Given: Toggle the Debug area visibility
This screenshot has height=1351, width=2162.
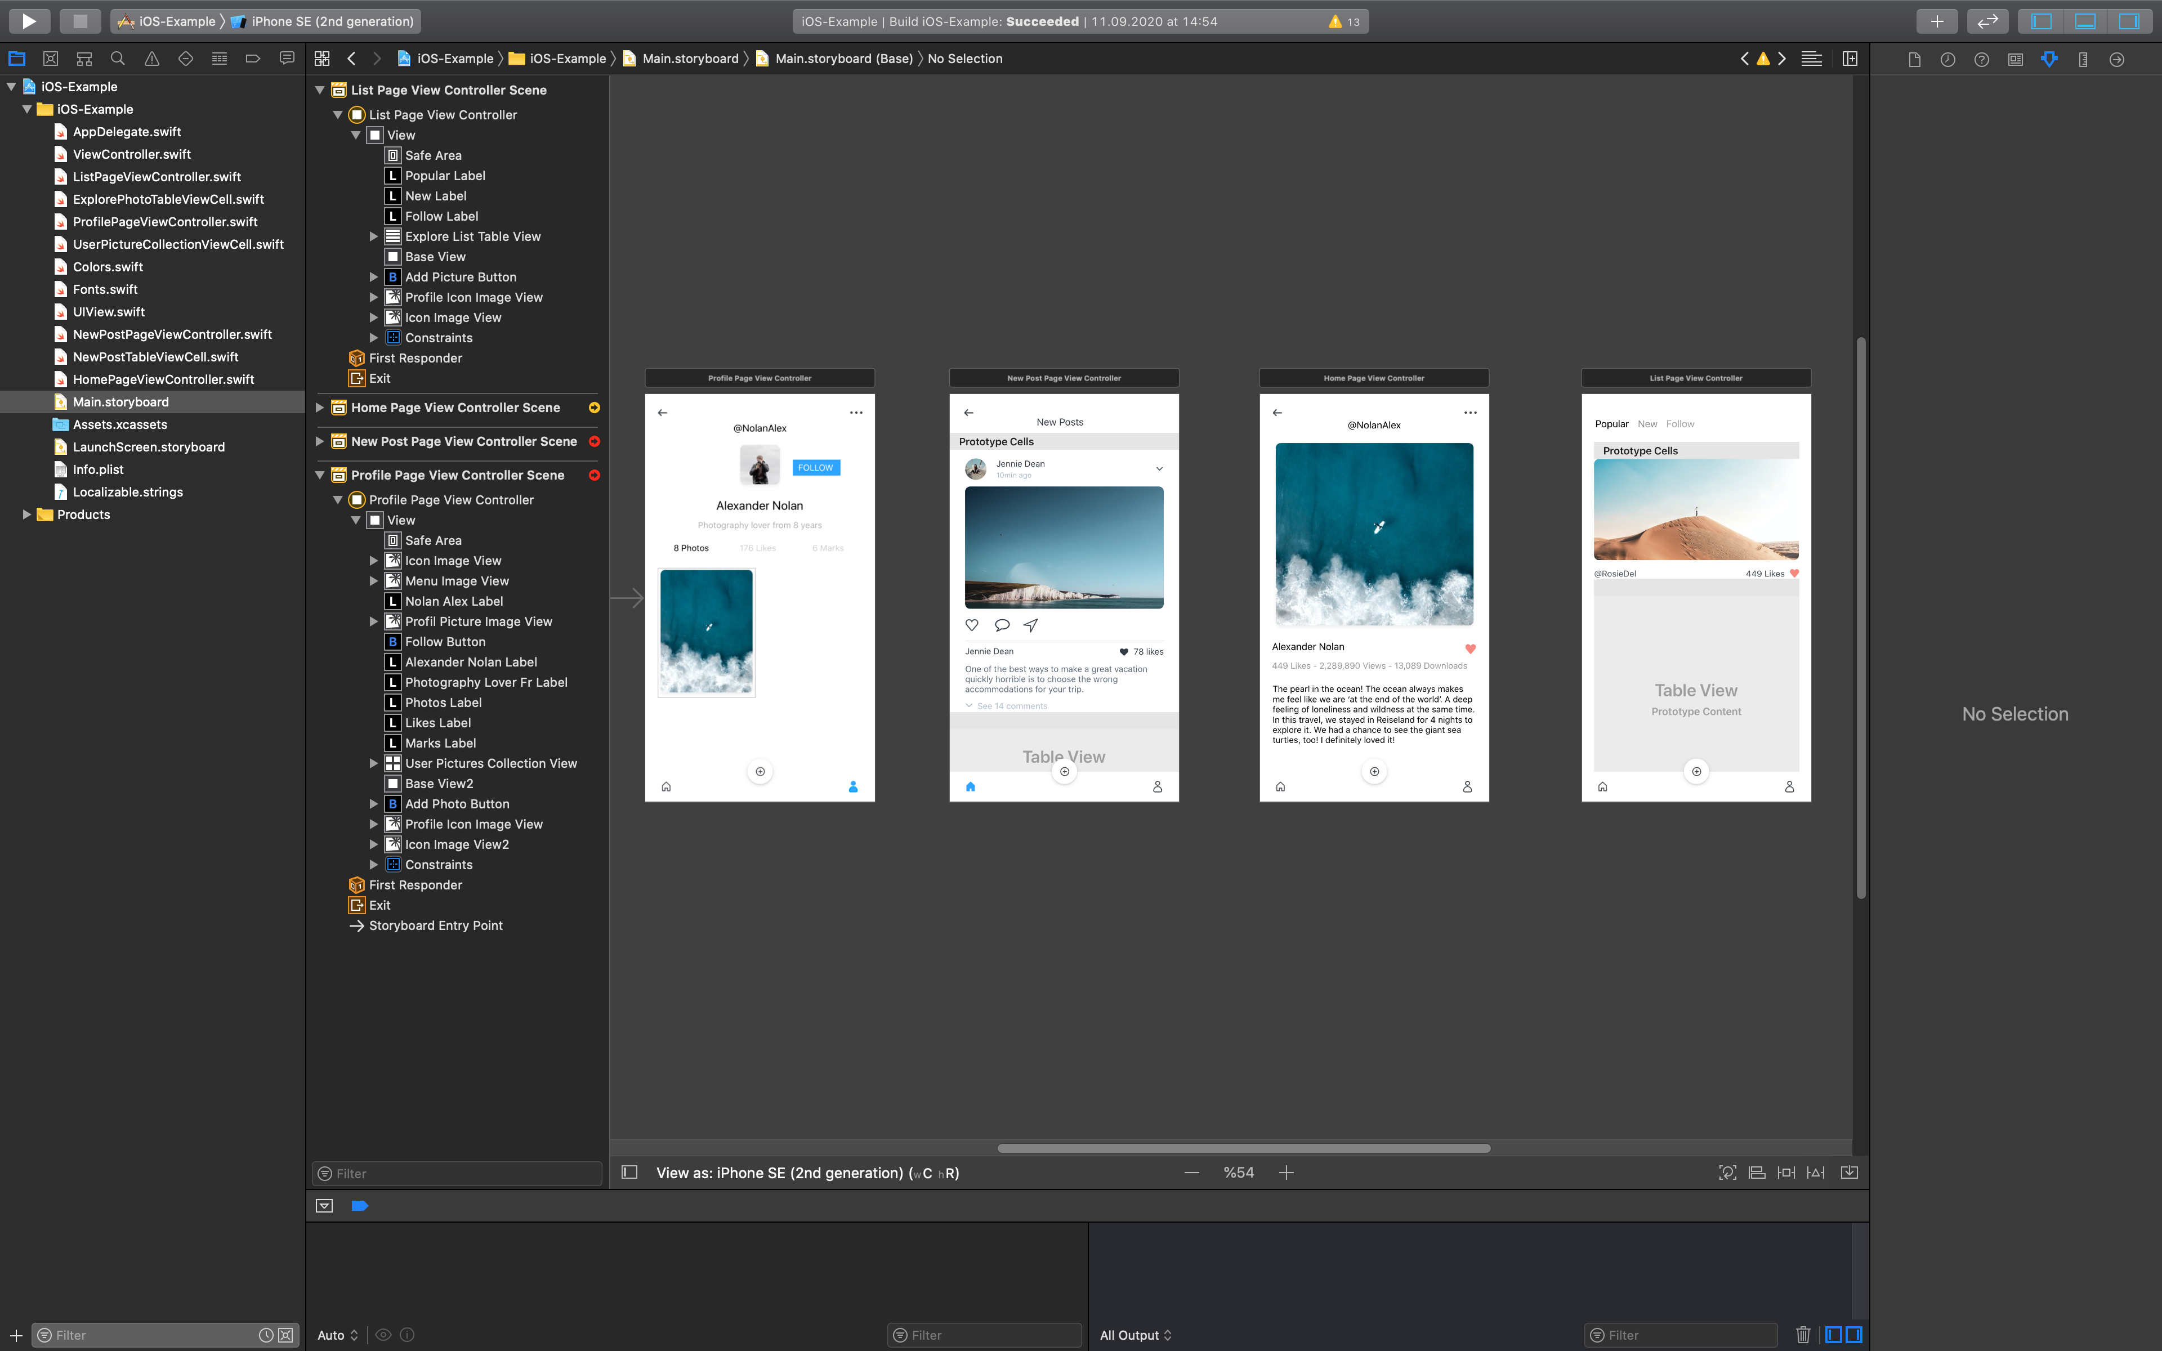Looking at the screenshot, I should coord(2085,21).
